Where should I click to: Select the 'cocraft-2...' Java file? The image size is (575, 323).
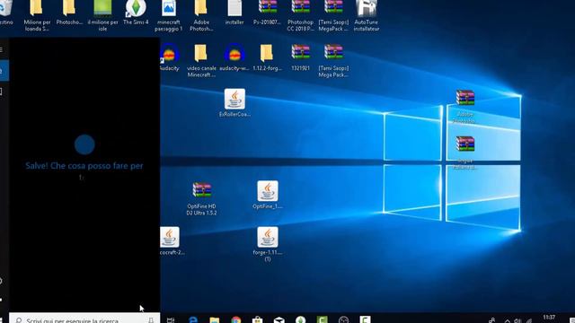point(170,237)
